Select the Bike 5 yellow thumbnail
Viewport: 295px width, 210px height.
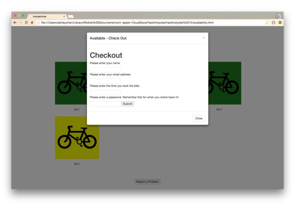pyautogui.click(x=77, y=137)
